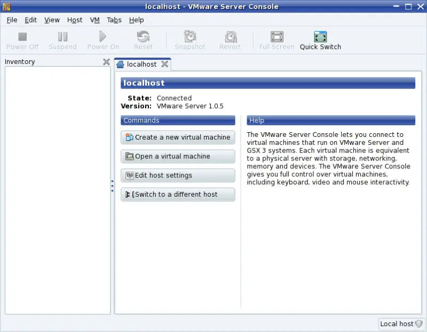Click Switch to a different host

point(178,195)
